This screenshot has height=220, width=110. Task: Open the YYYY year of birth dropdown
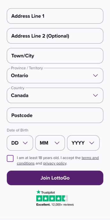83,143
